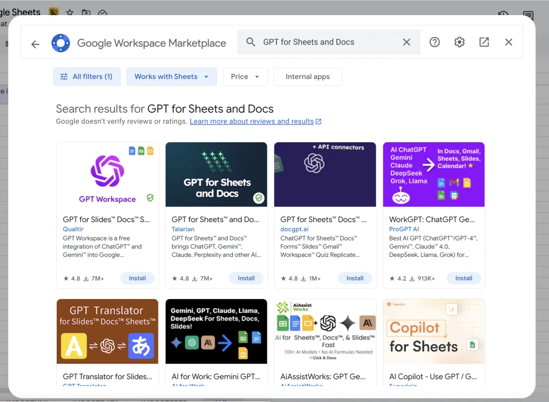Expand the Price filter dropdown
Viewport: 549px width, 402px height.
point(245,77)
